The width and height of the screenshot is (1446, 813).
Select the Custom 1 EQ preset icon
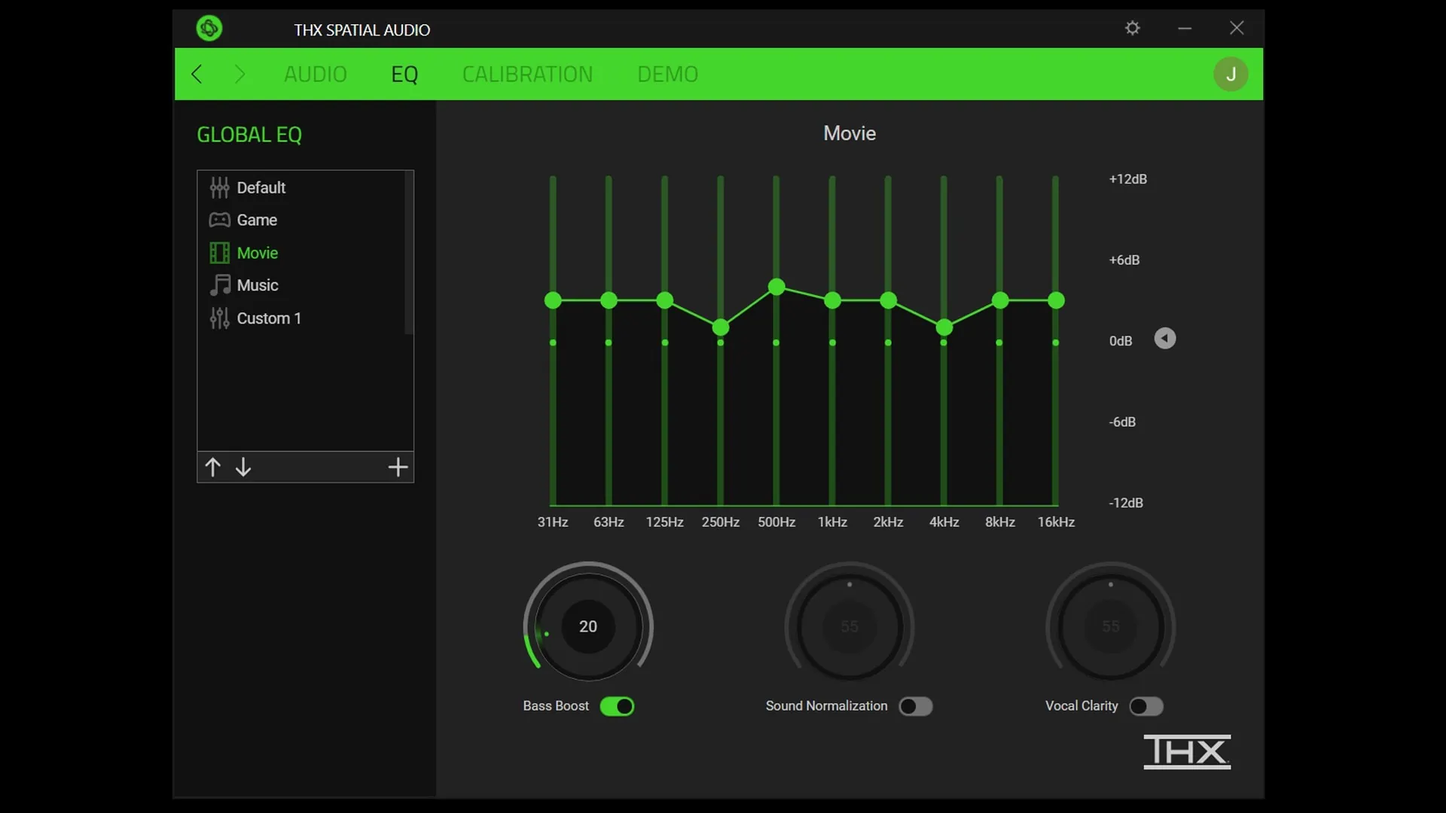point(218,318)
